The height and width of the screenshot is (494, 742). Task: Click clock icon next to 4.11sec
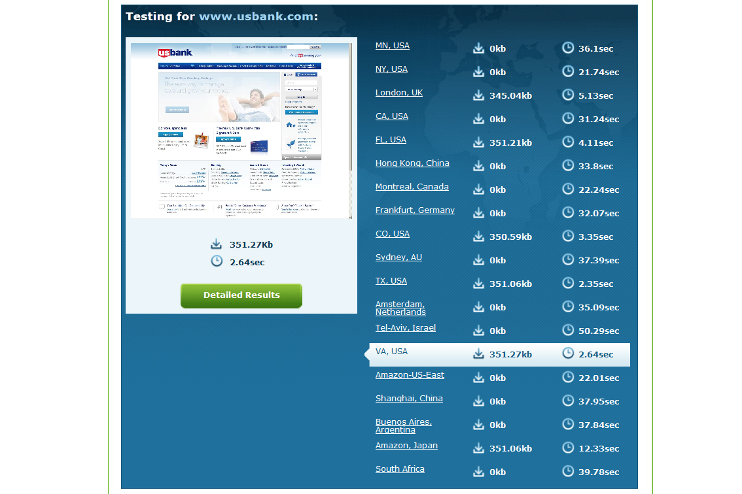pyautogui.click(x=568, y=141)
